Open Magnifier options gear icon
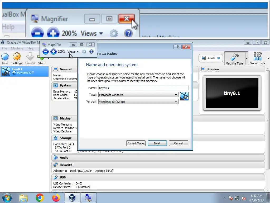The width and height of the screenshot is (270, 203). click(84, 52)
